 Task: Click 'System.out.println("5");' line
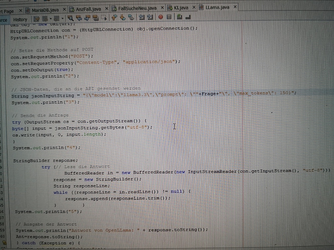tap(48, 212)
